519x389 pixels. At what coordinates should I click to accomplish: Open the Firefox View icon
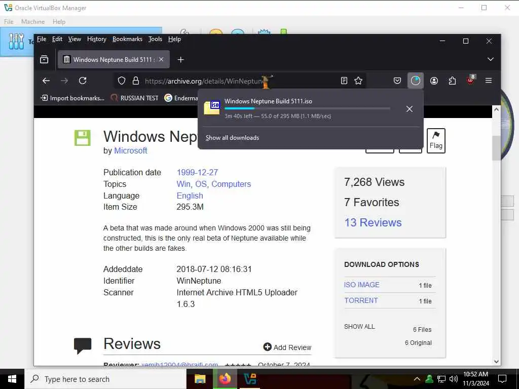44,60
